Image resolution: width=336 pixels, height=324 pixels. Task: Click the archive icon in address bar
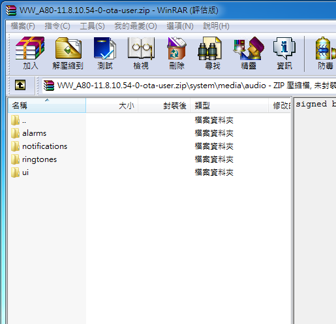tap(49, 86)
